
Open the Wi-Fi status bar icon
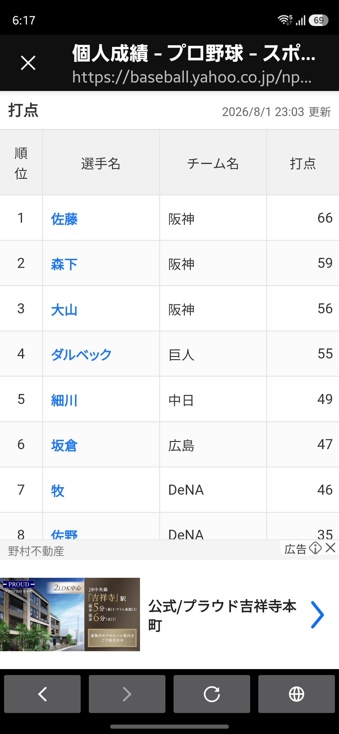[285, 20]
